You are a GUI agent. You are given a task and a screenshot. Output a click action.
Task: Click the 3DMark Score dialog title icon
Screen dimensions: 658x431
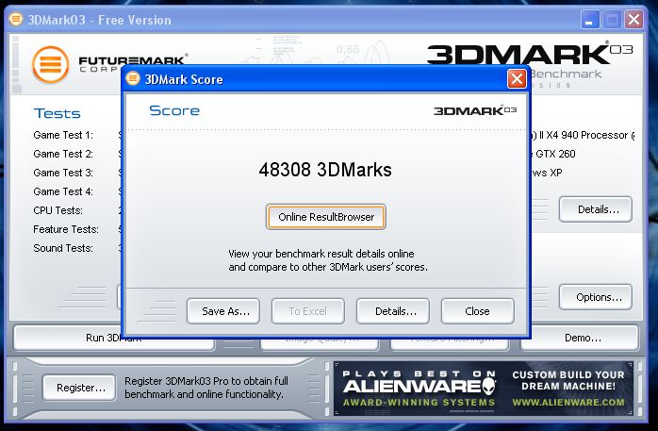pos(133,78)
